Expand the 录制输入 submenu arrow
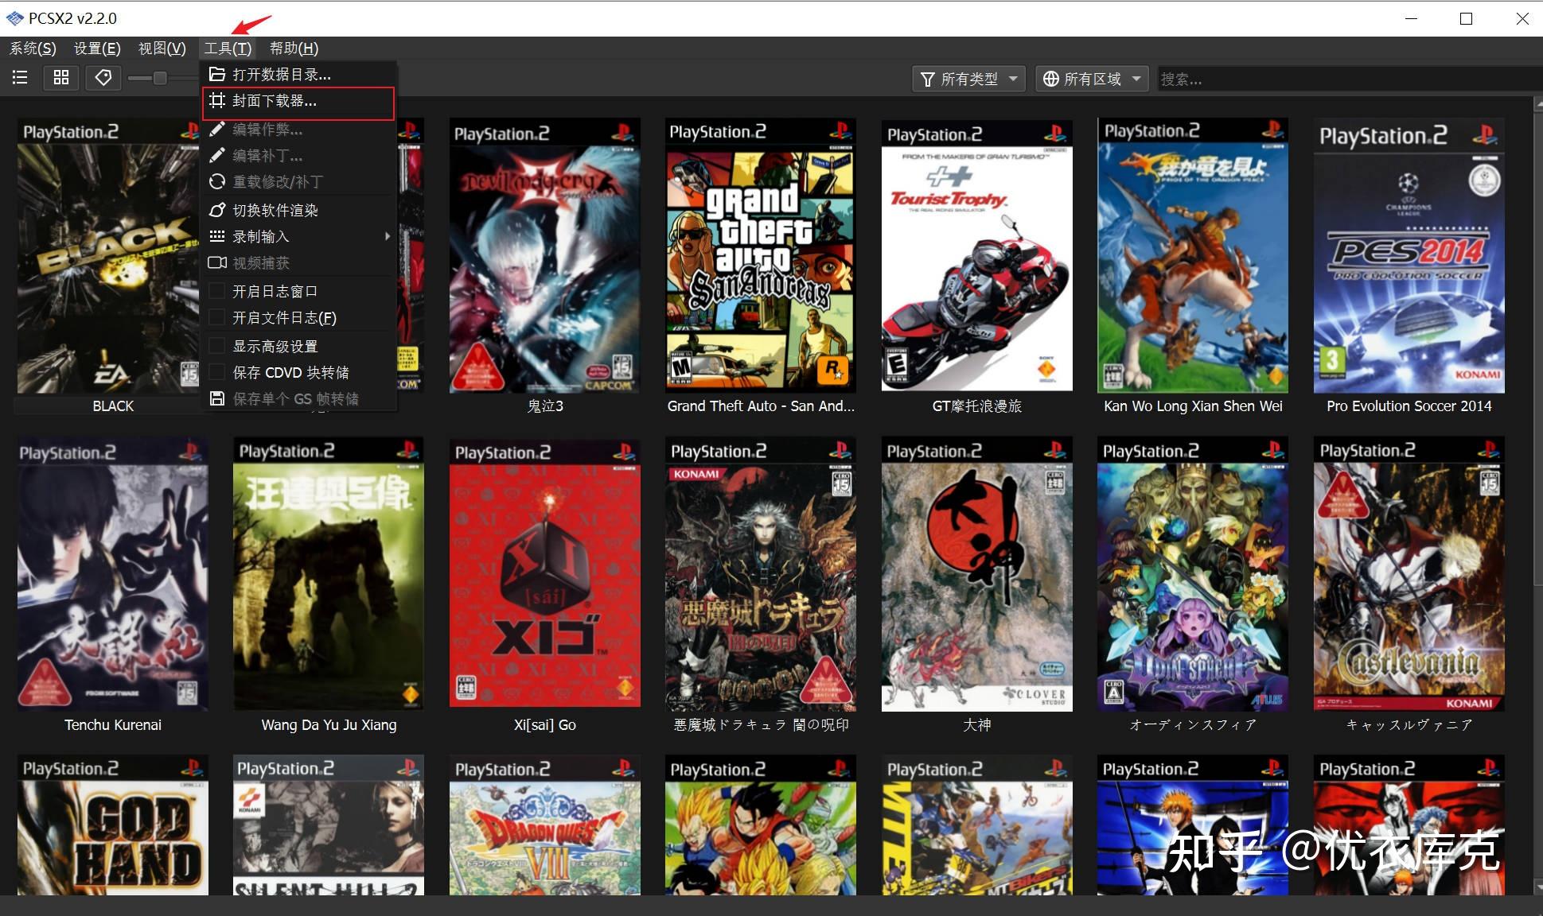Screen dimensions: 1543x916 pos(388,236)
